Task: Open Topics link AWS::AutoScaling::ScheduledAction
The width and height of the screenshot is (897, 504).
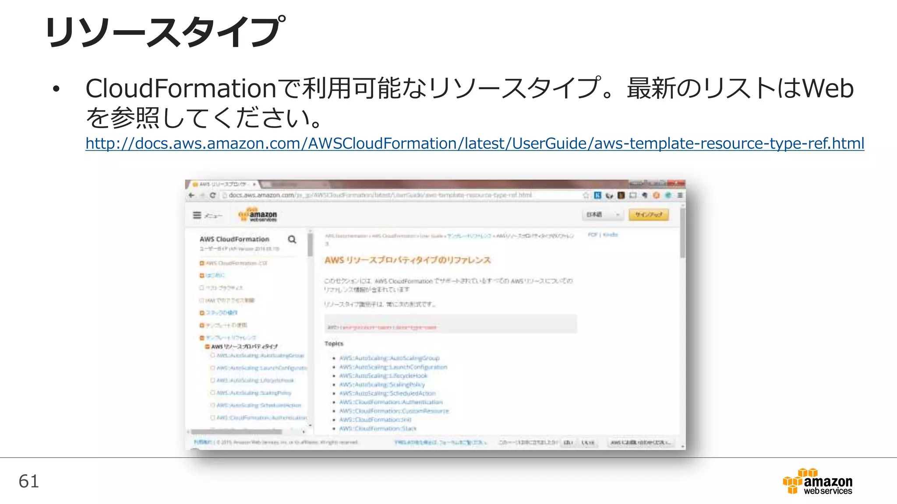Action: pos(388,393)
